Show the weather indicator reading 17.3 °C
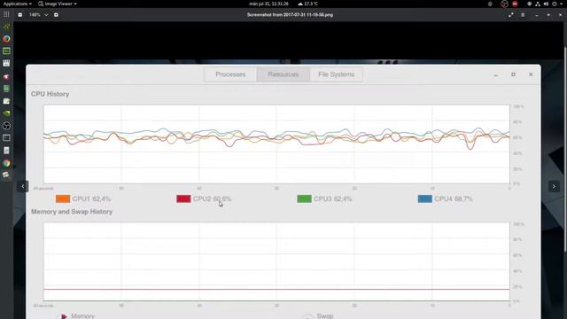 click(x=307, y=4)
